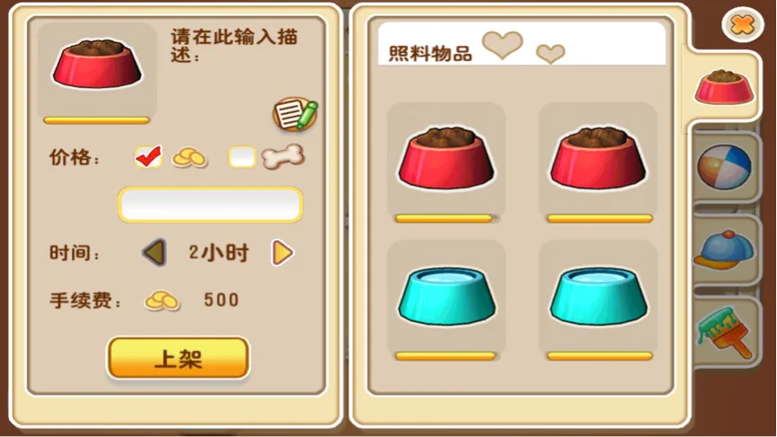Open the paintbrush decoration tab
777x437 pixels.
pos(724,332)
